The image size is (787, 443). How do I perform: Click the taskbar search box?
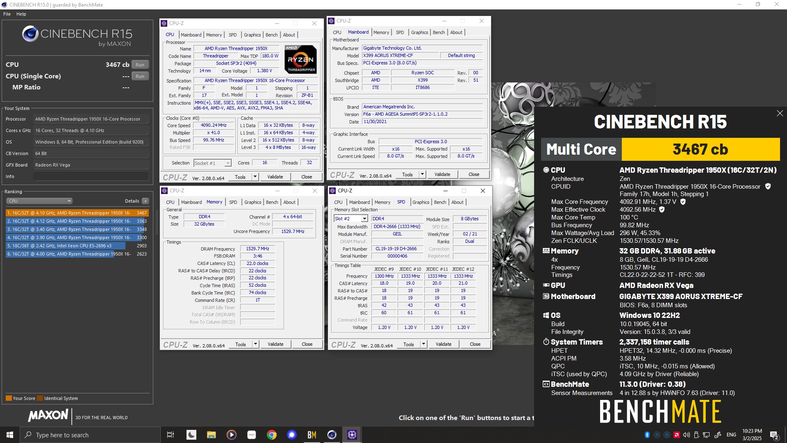pos(90,435)
